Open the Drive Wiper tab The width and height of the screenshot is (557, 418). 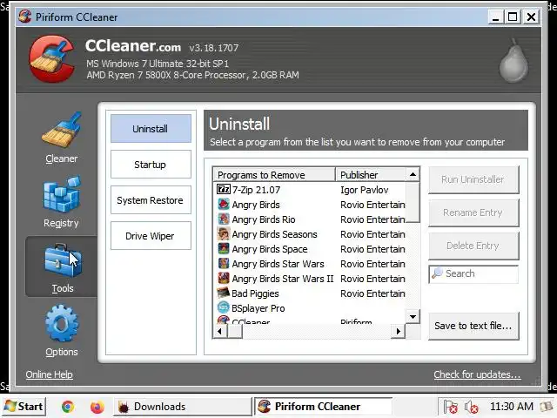point(151,236)
